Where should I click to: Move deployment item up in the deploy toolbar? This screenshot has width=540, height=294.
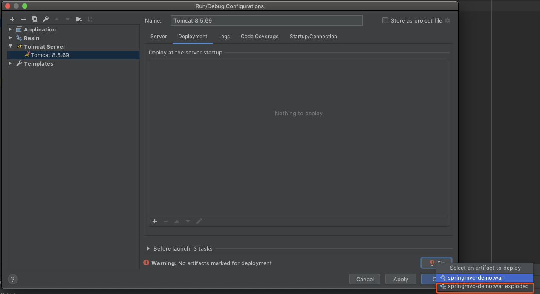(177, 221)
